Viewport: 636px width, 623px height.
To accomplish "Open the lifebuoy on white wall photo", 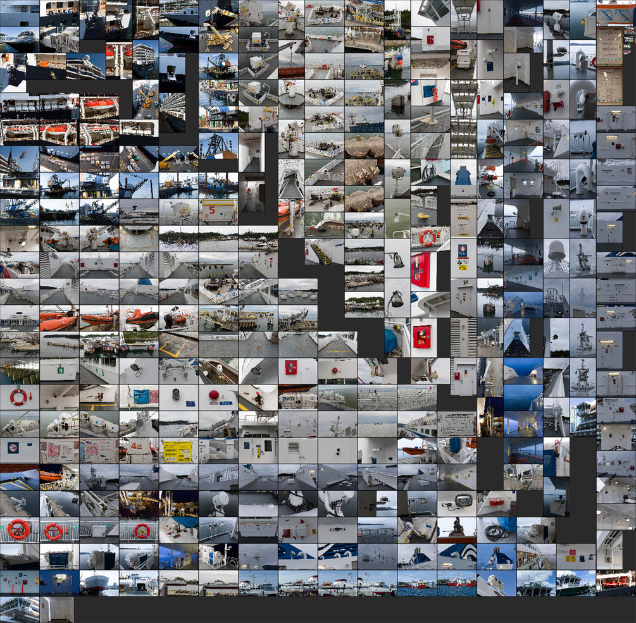I will tap(20, 397).
